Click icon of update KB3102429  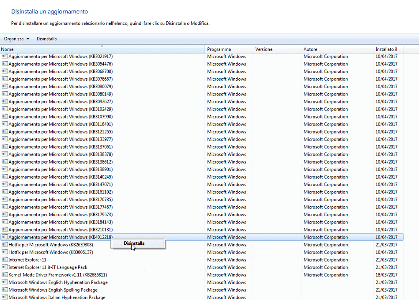click(5, 109)
